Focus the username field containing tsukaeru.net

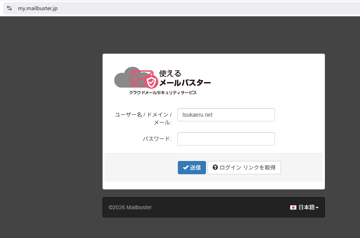point(226,115)
